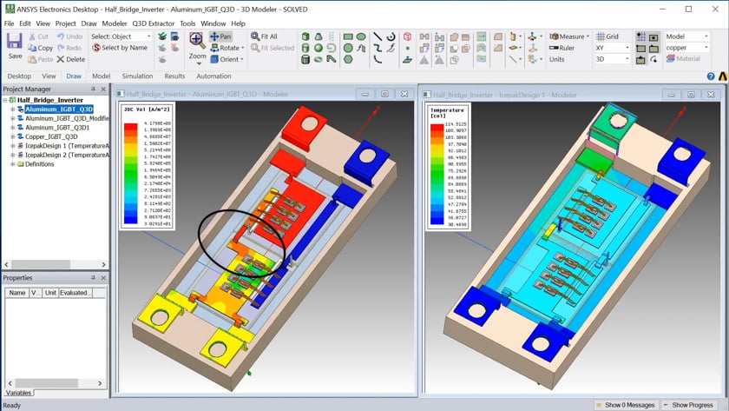
Task: Toggle the bottom-left snap mode icon
Action: pos(640,60)
